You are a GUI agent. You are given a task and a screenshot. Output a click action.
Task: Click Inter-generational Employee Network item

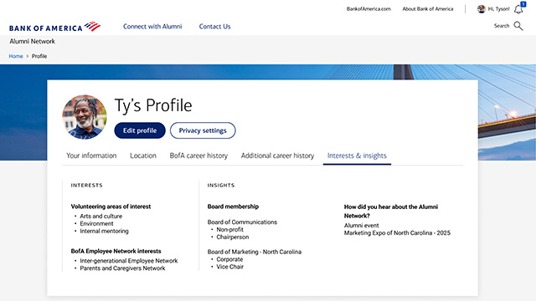(x=129, y=261)
